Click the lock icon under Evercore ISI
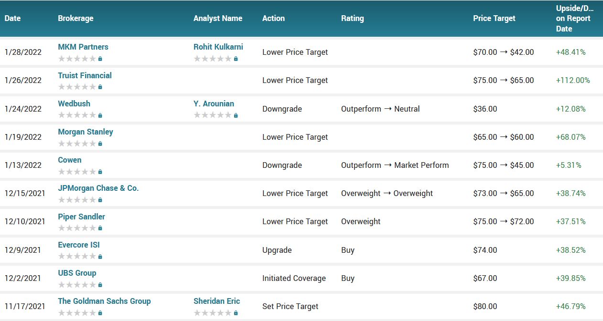Viewport: 603px width, 321px height. tap(100, 257)
